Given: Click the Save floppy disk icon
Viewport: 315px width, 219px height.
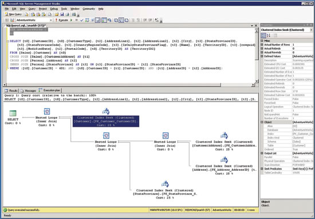Looking at the screenshot, I should click(62, 14).
